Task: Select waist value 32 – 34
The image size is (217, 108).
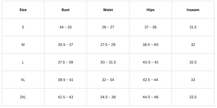Action: click(x=108, y=80)
